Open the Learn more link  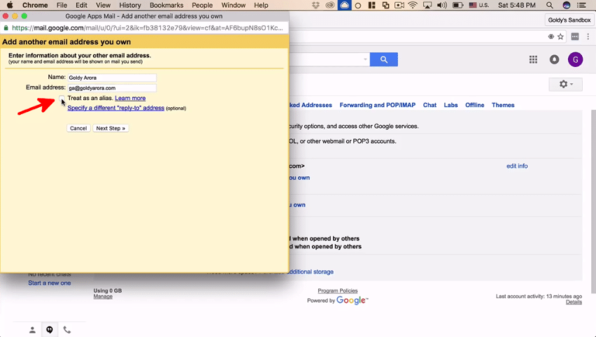pos(130,98)
